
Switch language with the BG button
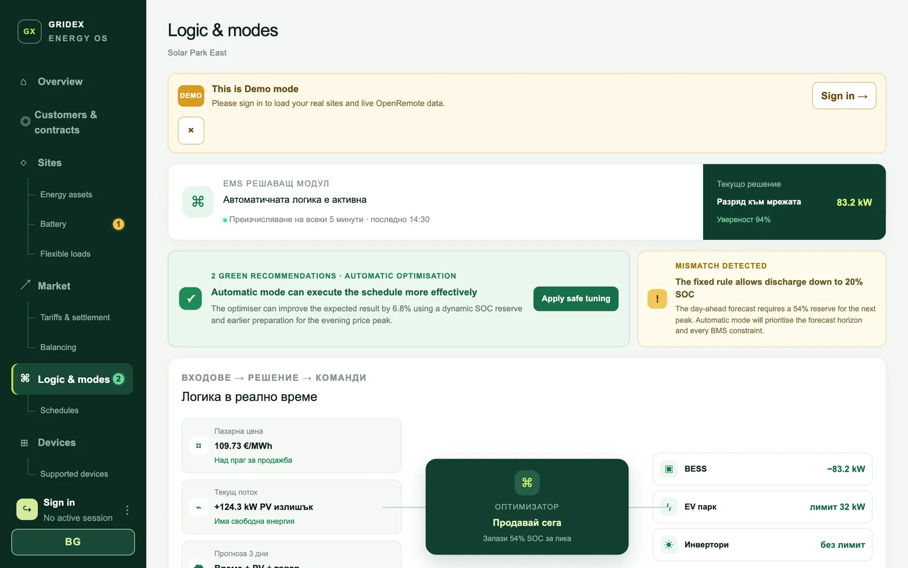click(73, 542)
